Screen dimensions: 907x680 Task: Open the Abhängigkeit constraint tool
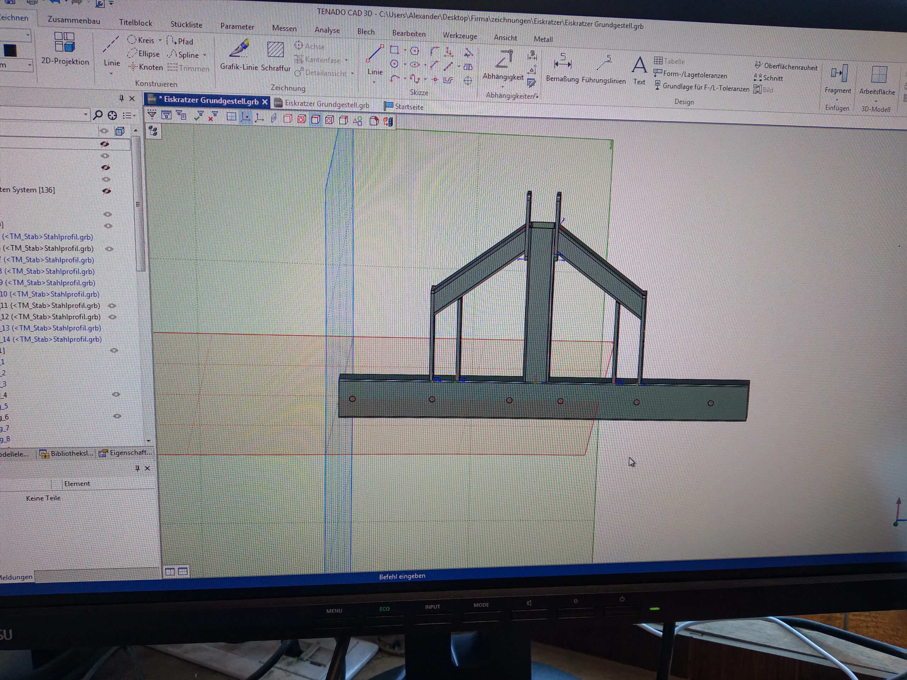click(x=503, y=65)
